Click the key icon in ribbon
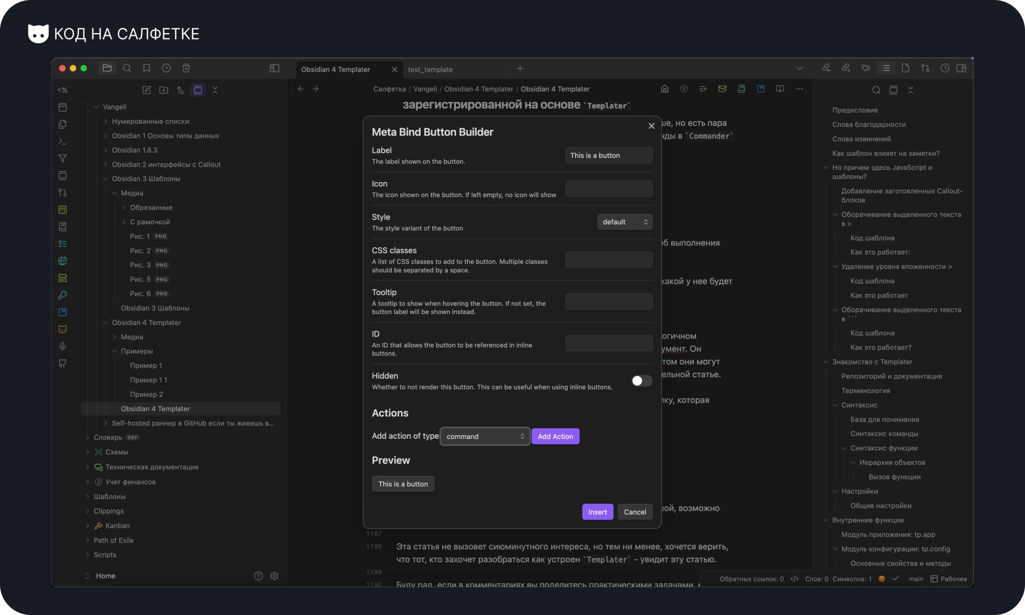1025x615 pixels. pos(62,295)
